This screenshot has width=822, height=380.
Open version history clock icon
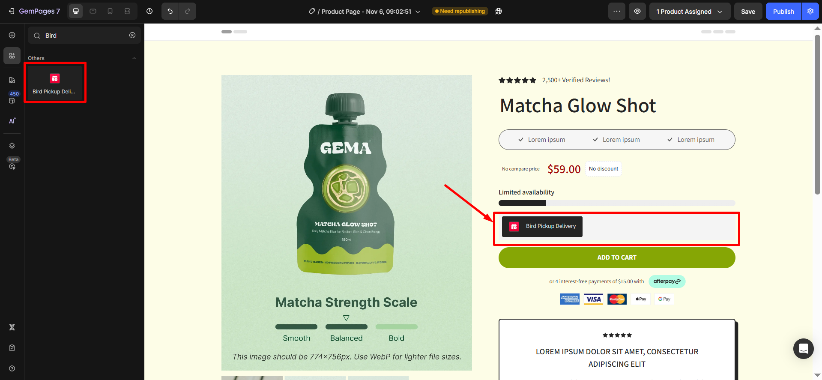[149, 12]
